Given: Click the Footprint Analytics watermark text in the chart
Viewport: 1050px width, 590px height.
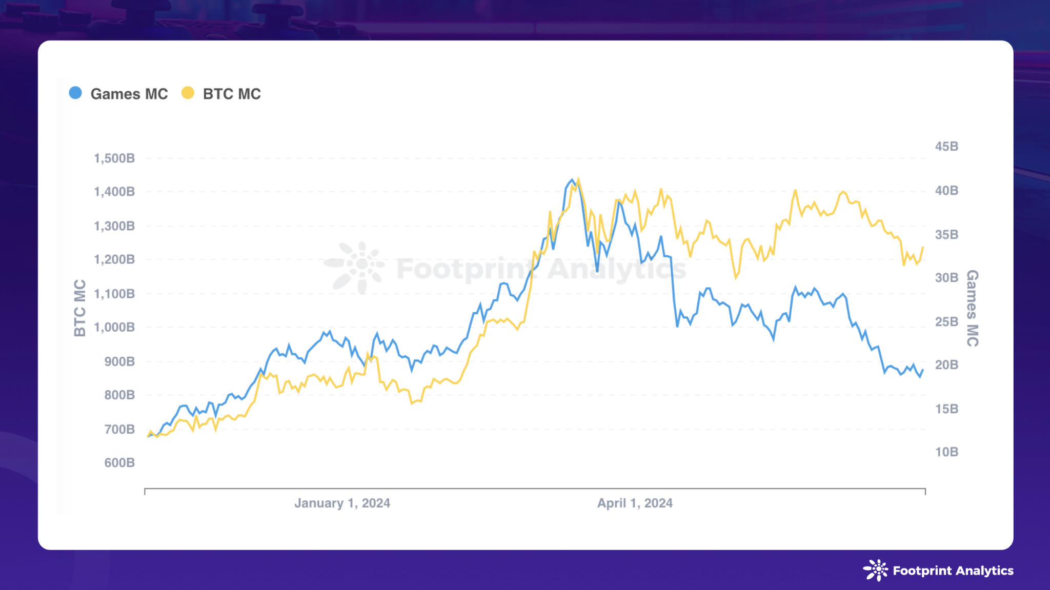Looking at the screenshot, I should point(541,269).
